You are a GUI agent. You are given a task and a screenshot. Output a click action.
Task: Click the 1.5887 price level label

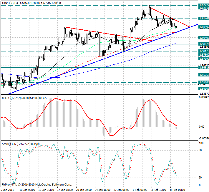click(x=204, y=44)
